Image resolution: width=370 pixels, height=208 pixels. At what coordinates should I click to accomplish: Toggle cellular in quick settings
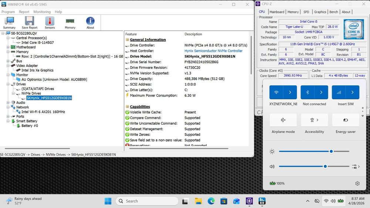click(339, 92)
